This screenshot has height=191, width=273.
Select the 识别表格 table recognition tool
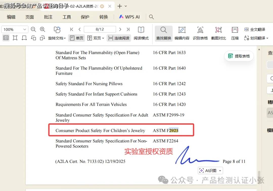coord(200,33)
